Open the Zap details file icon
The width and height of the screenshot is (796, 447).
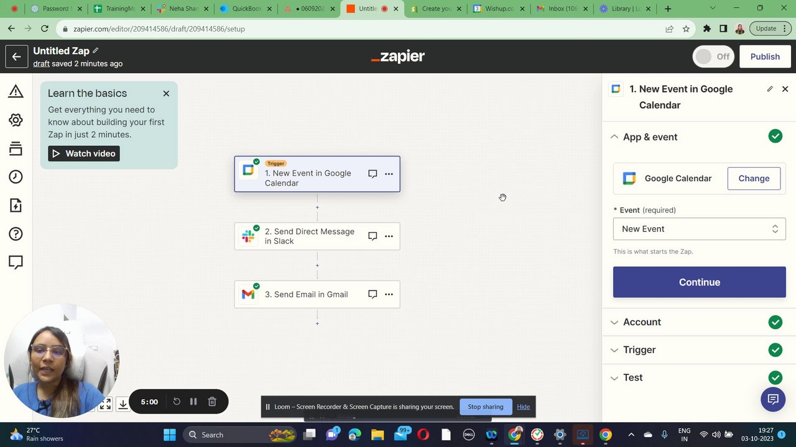(16, 205)
